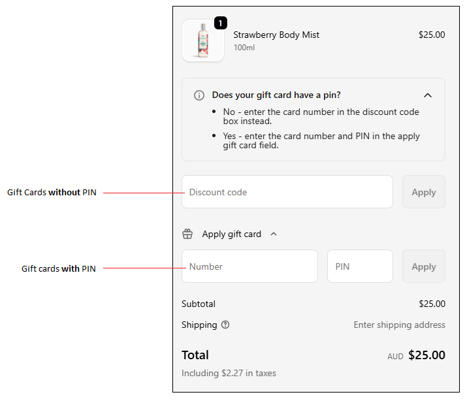Click the info icon in gift card notice
The width and height of the screenshot is (465, 401).
[x=199, y=95]
